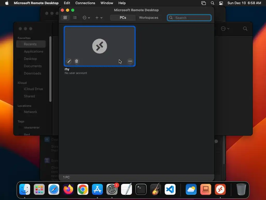The height and width of the screenshot is (200, 266).
Task: Edit the rhy PC with pencil icon
Action: coord(69,61)
